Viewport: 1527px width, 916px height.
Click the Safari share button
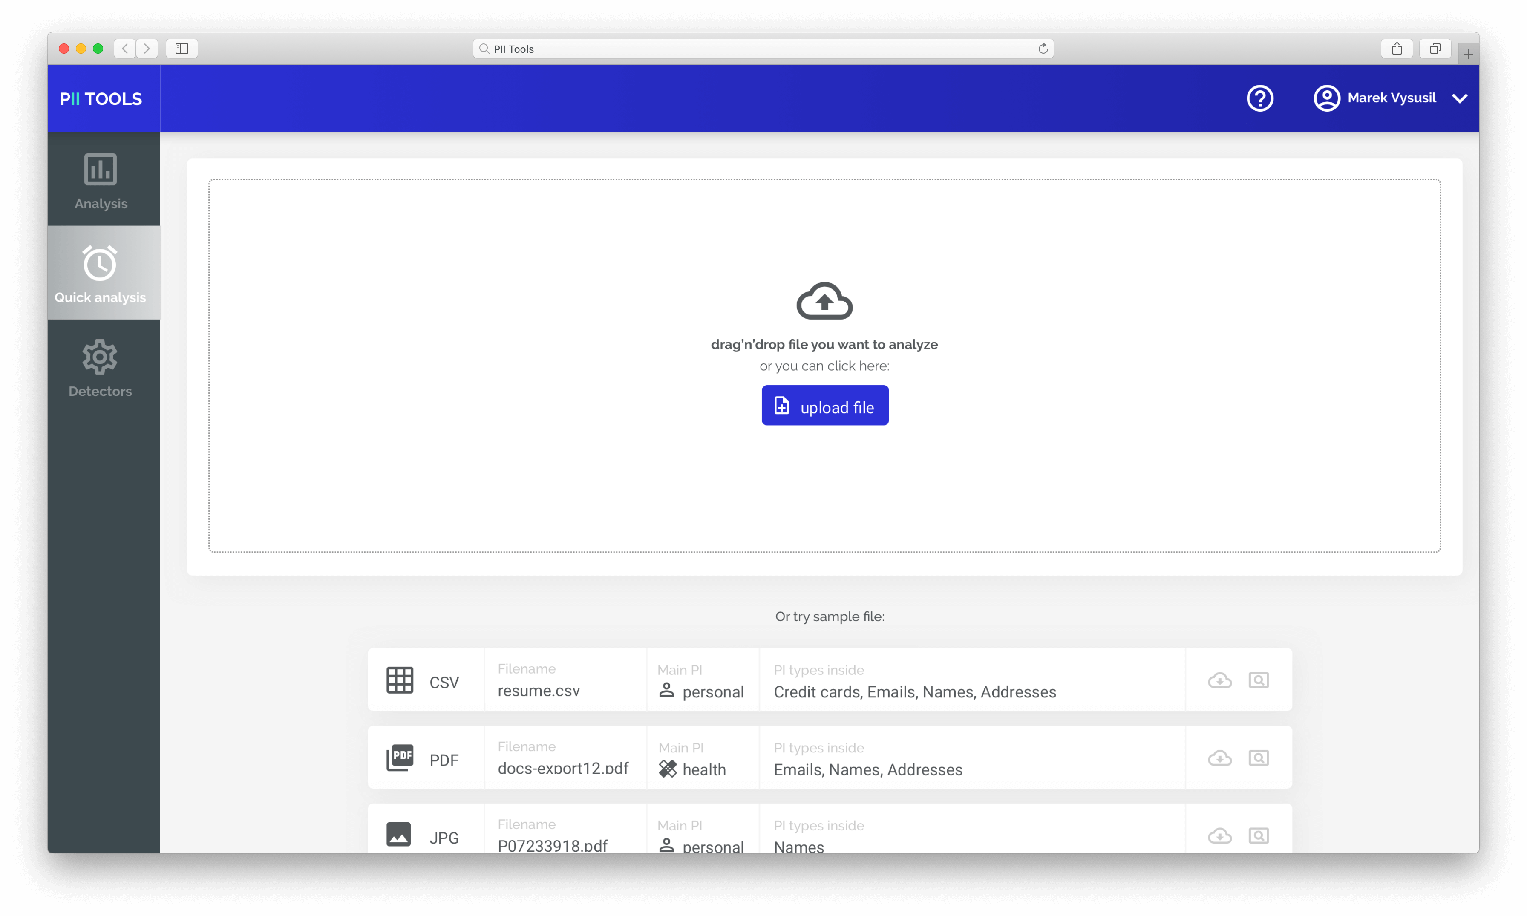click(1397, 49)
